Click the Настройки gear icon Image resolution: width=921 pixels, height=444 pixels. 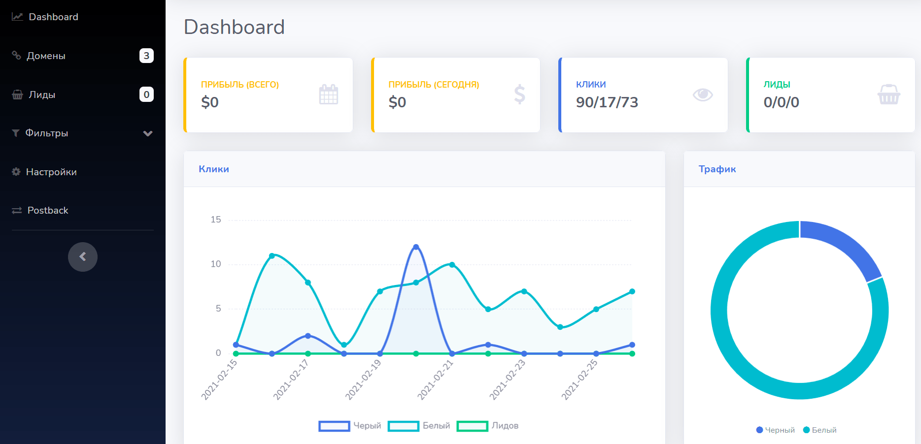[x=16, y=171]
